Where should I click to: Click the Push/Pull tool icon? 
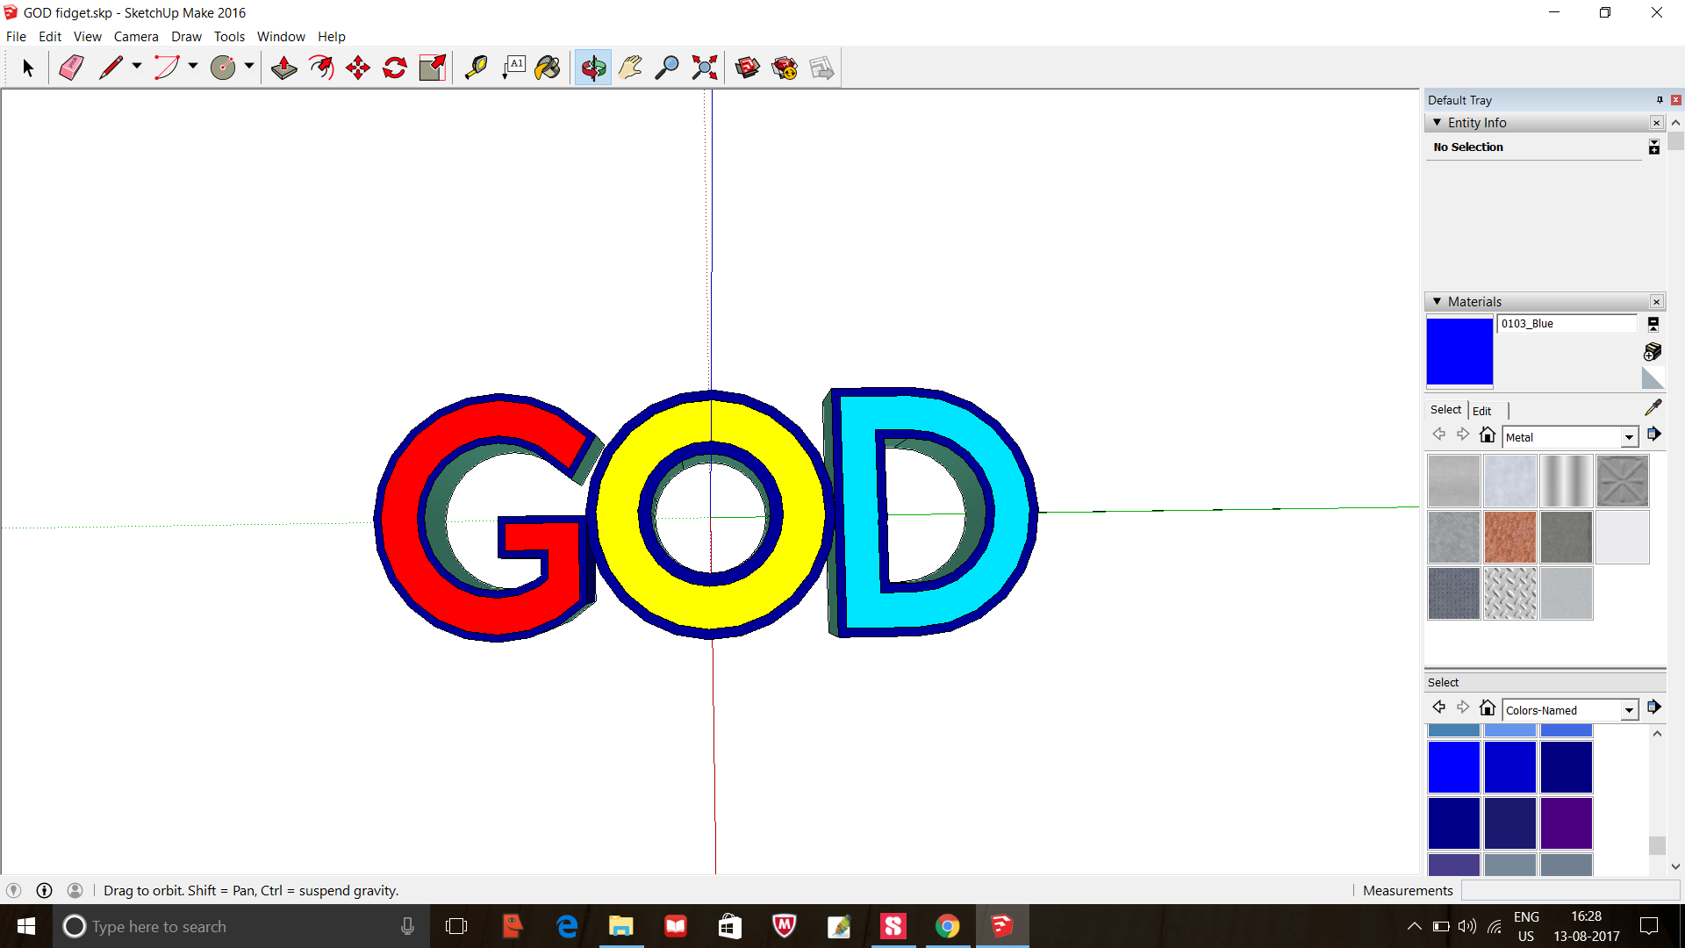point(283,67)
